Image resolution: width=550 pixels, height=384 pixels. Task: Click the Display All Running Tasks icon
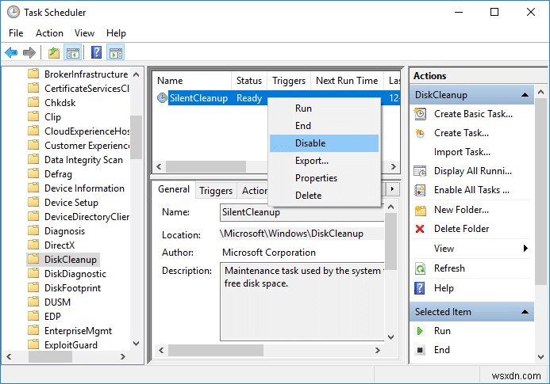[x=420, y=171]
